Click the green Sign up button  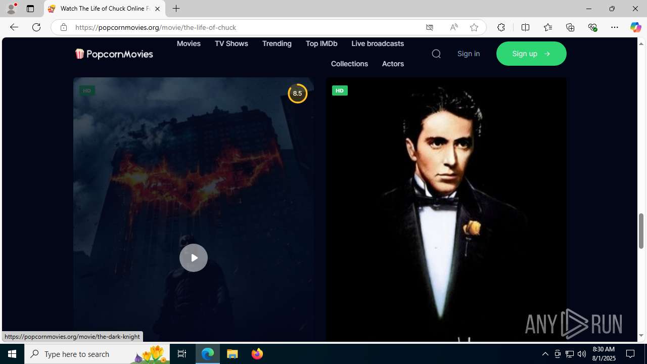click(x=531, y=54)
